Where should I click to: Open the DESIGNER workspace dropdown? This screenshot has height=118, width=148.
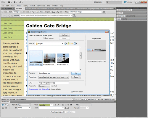click(99, 2)
